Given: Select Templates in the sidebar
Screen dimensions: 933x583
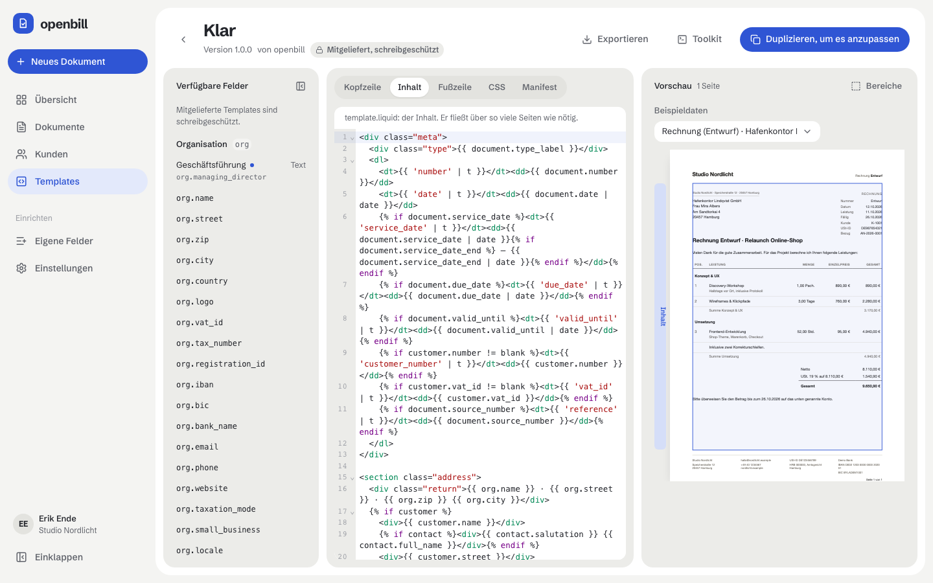Looking at the screenshot, I should (x=78, y=181).
